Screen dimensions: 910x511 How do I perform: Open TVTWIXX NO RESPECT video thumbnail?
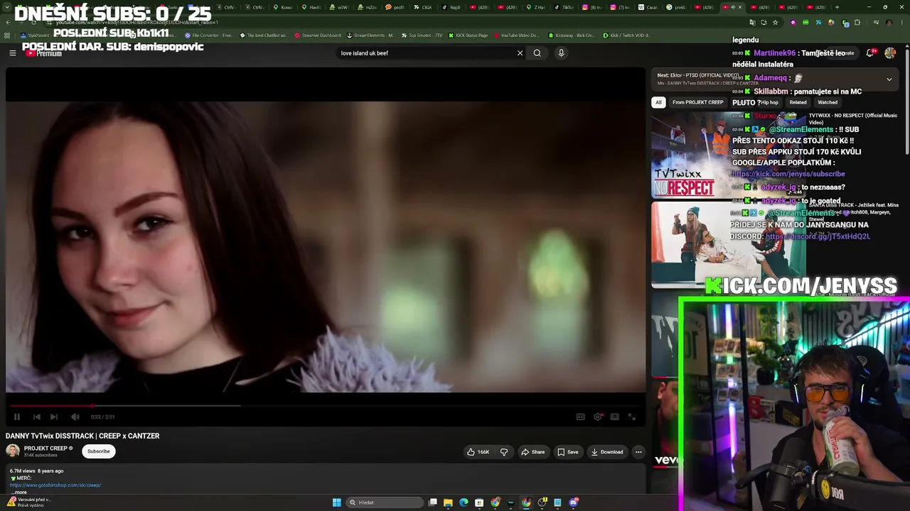tap(728, 155)
